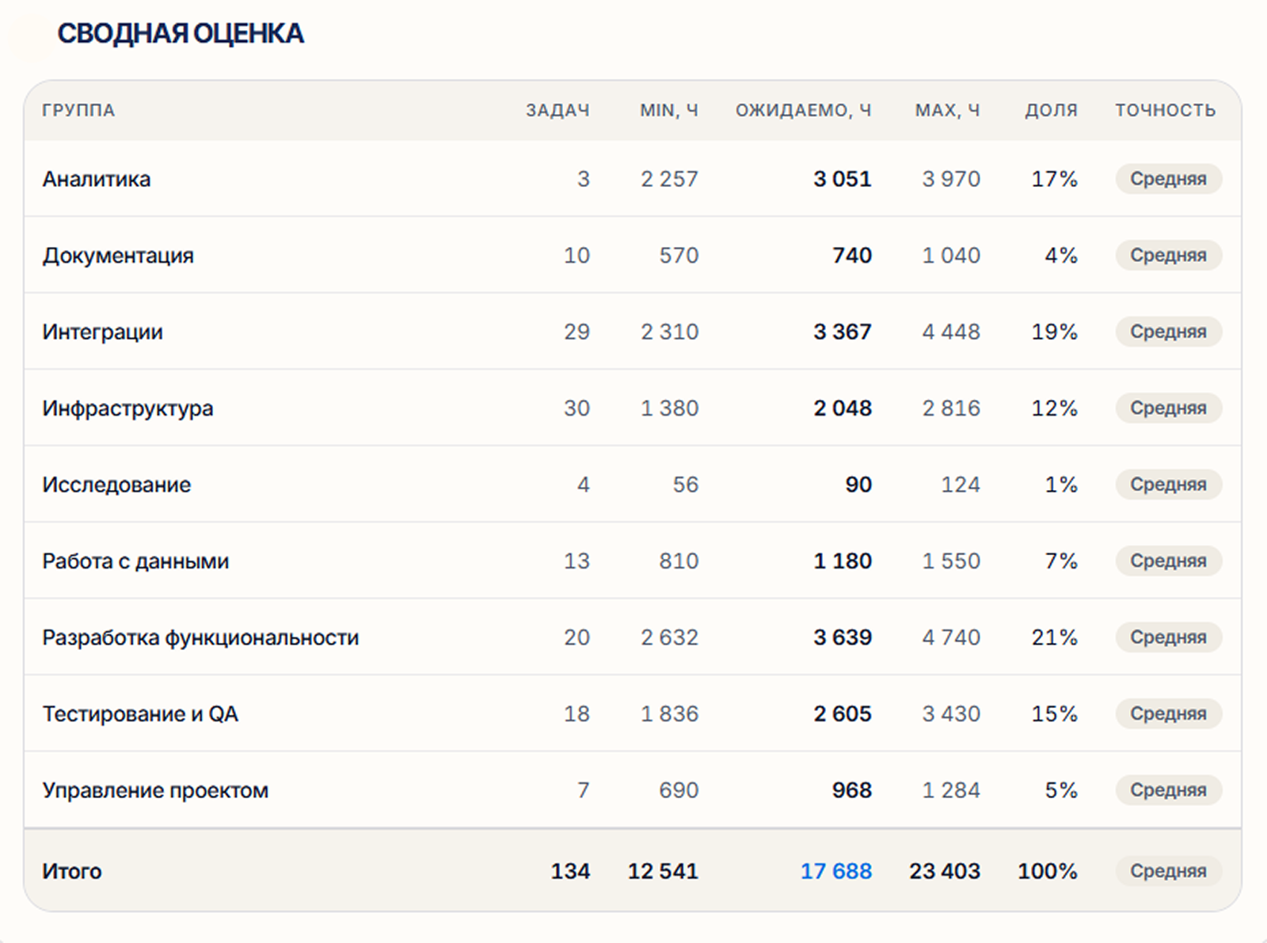Open the Аналитика group row
The image size is (1267, 943).
[x=633, y=179]
